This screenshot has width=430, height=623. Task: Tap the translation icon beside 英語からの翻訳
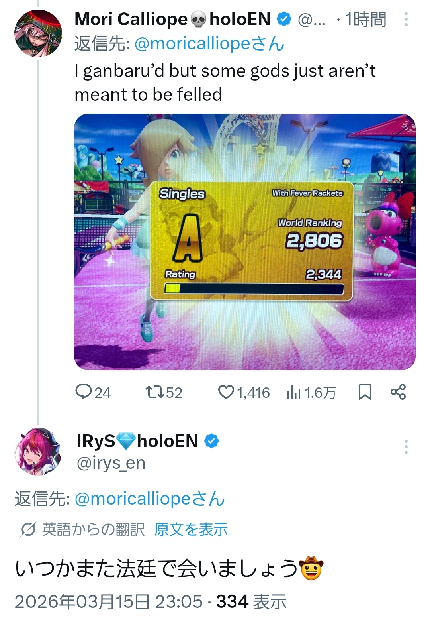coord(28,529)
